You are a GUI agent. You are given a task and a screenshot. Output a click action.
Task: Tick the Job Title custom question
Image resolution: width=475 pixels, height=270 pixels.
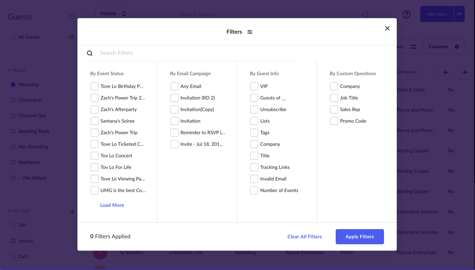(334, 98)
